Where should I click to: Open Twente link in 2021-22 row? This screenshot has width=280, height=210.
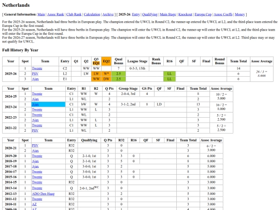point(37,125)
